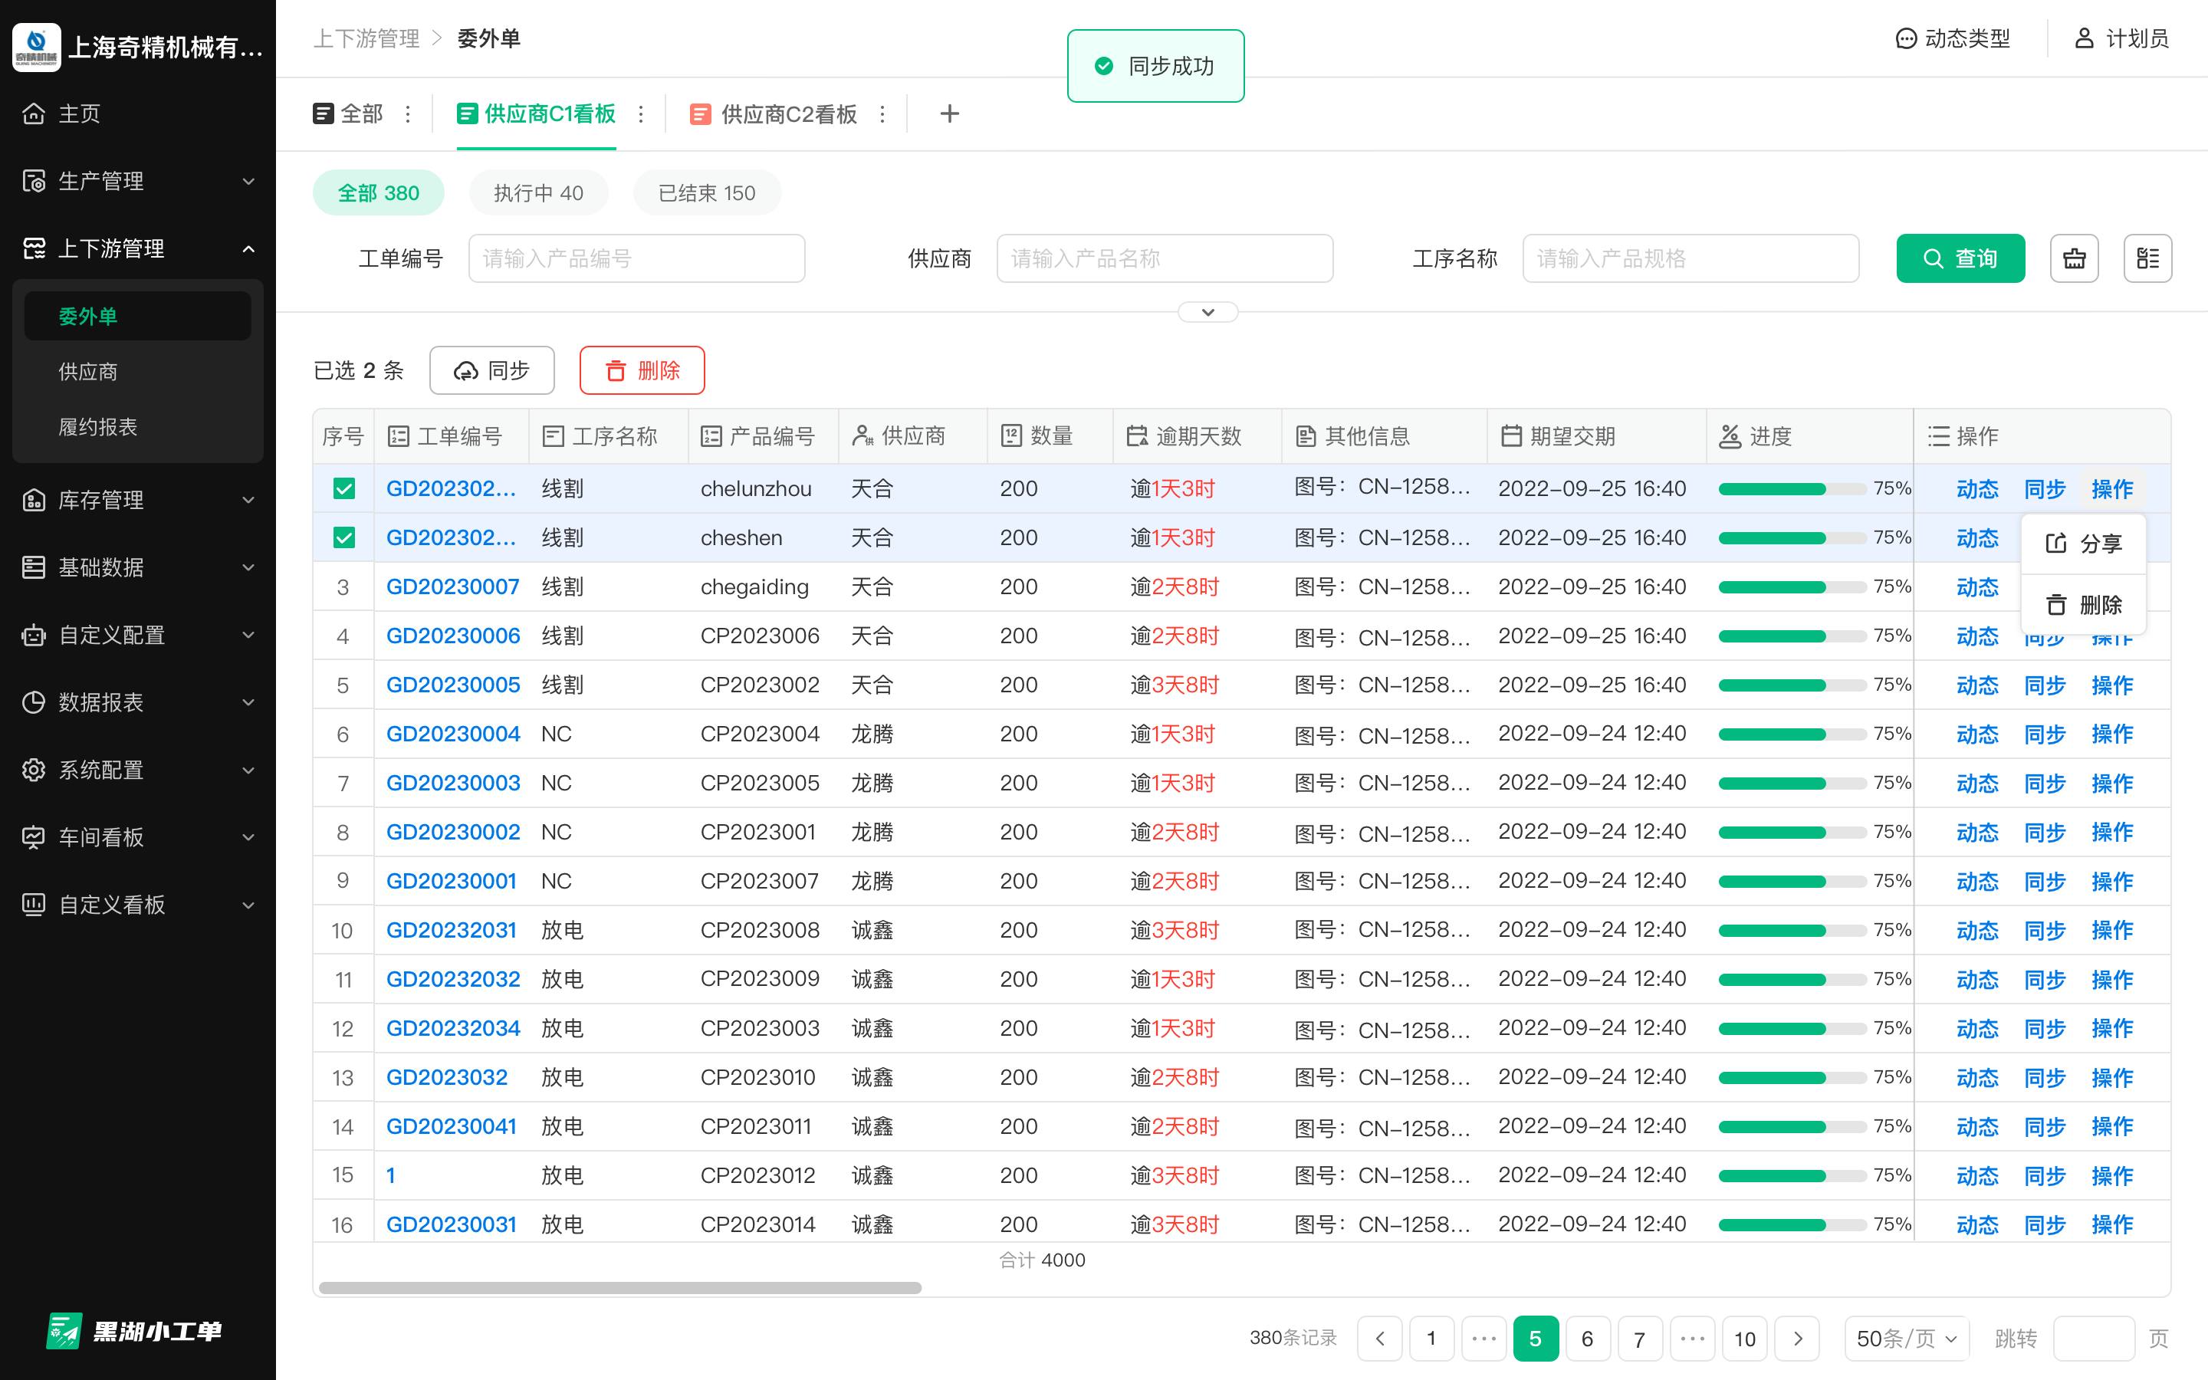Open the 主页 home icon in sidebar
The image size is (2208, 1380).
point(34,113)
